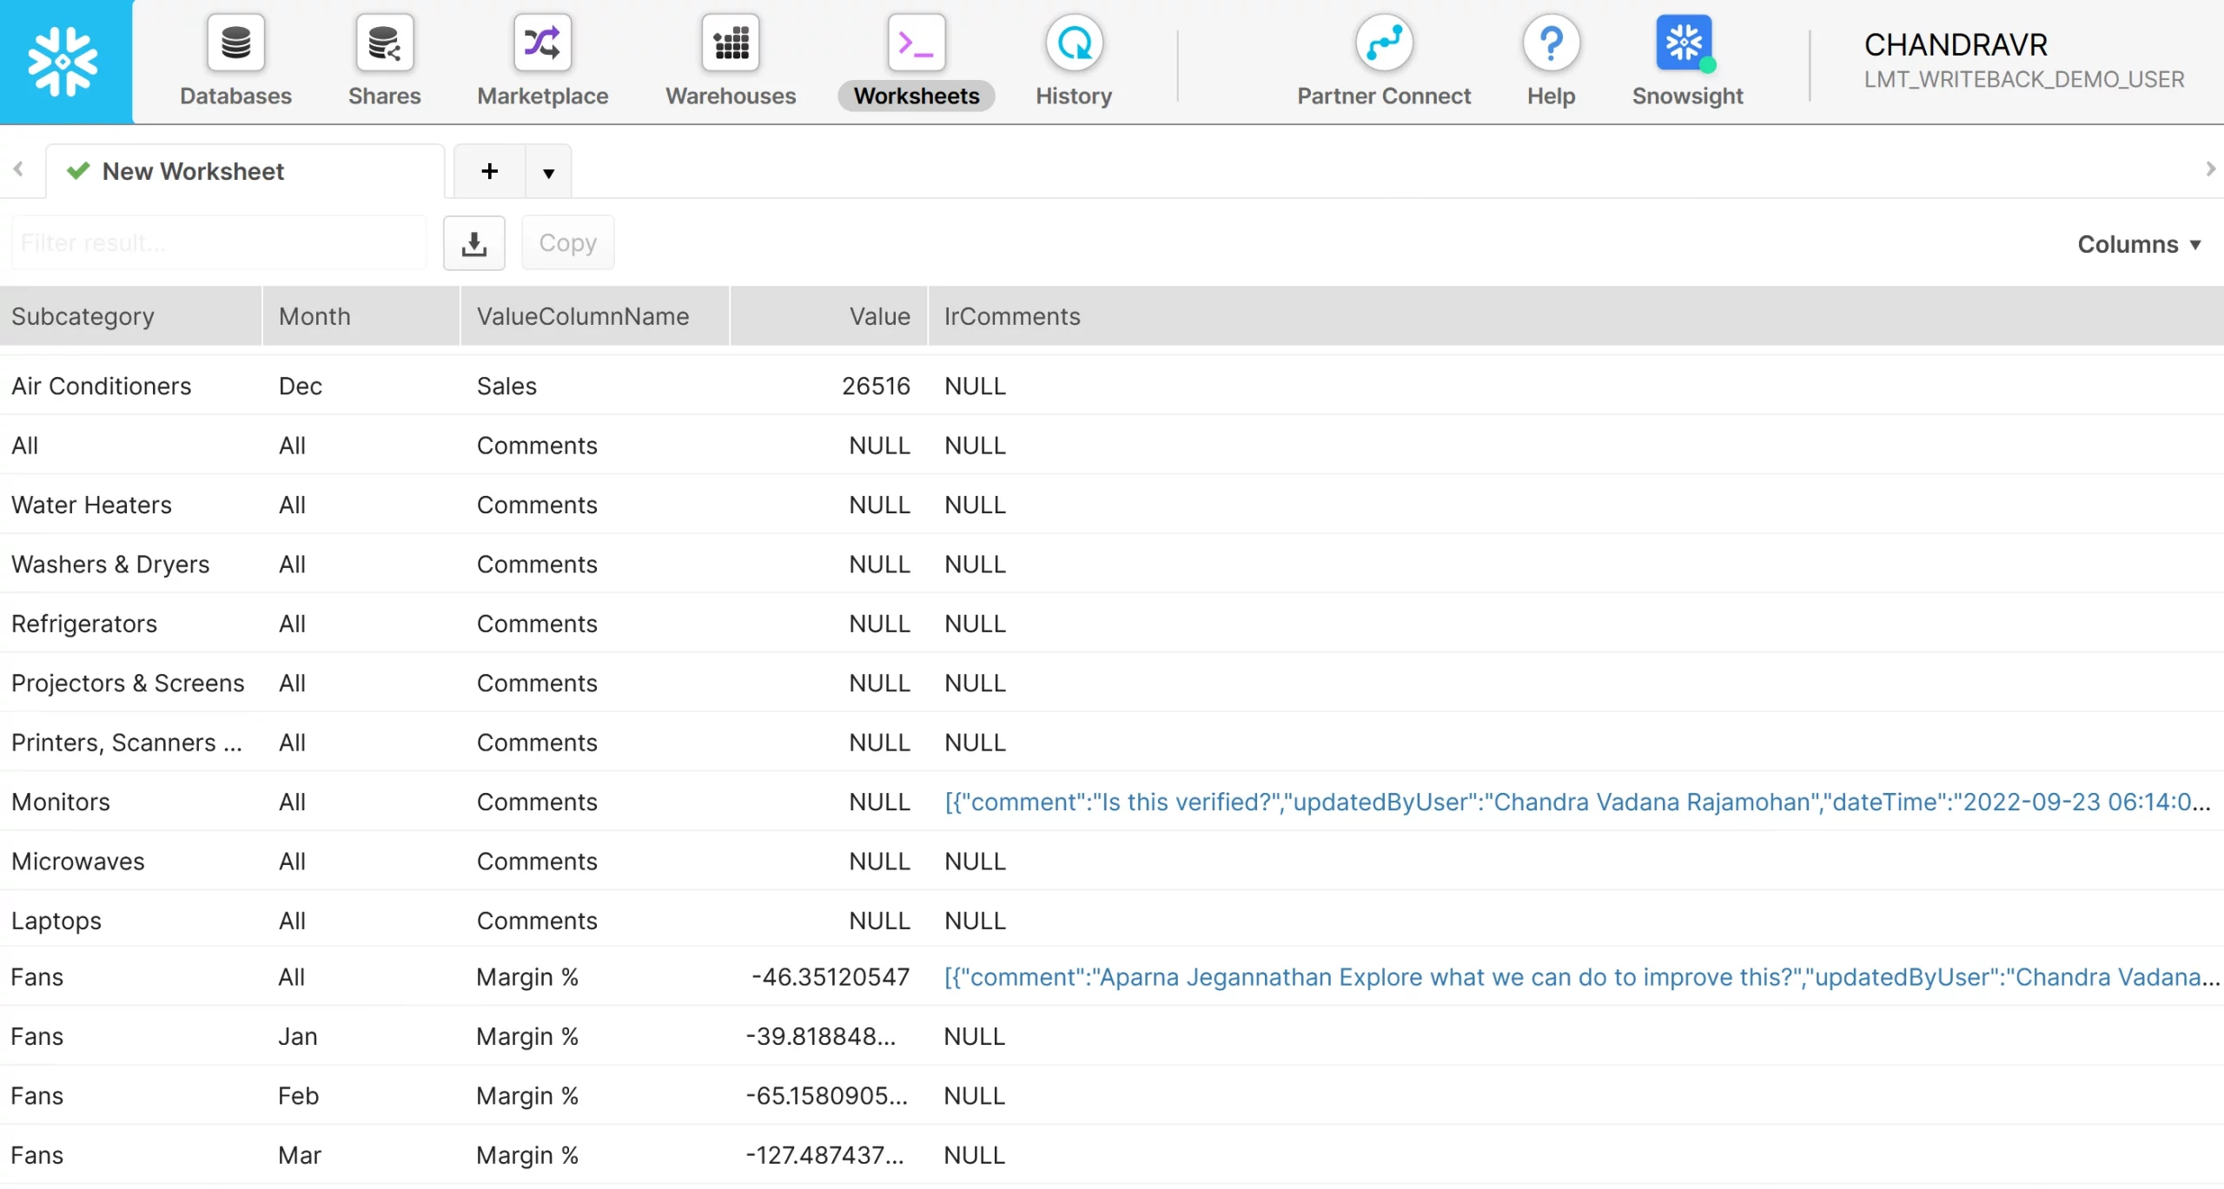
Task: Launch Snowsight via its icon
Action: [1685, 43]
